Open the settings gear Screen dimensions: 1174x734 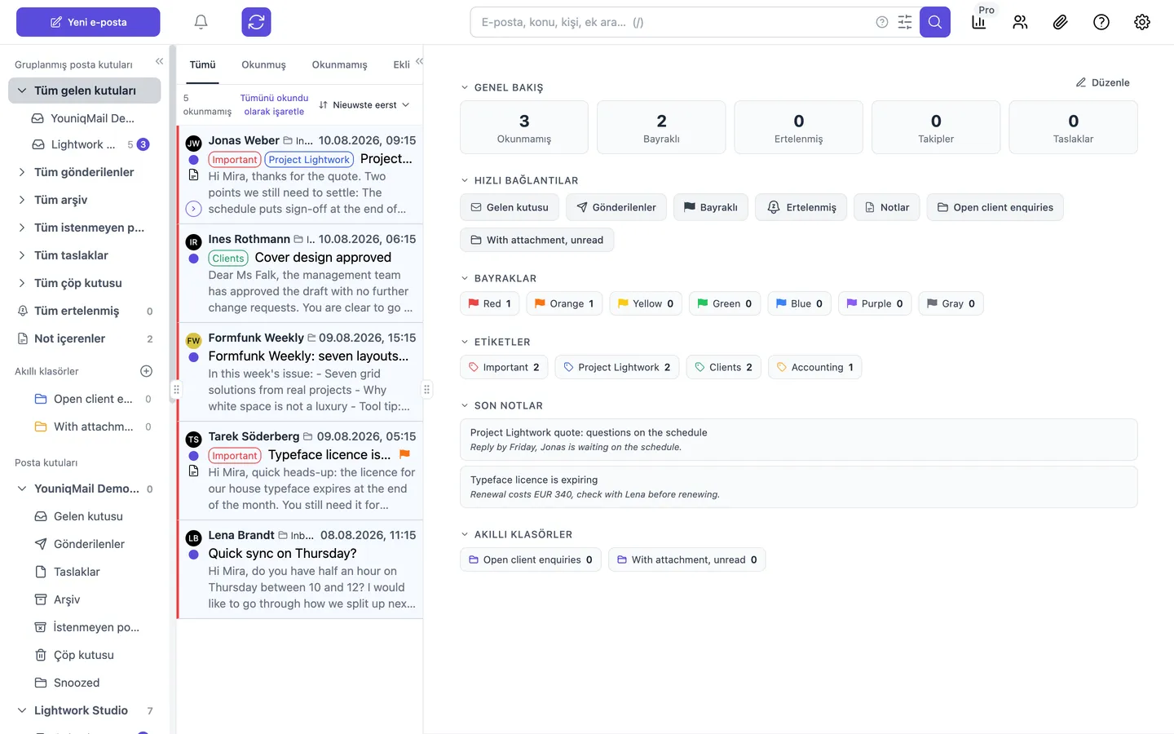coord(1142,22)
